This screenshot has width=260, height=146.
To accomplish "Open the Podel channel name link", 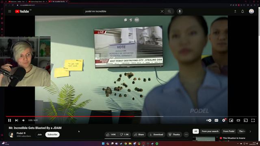I will coord(20,133).
